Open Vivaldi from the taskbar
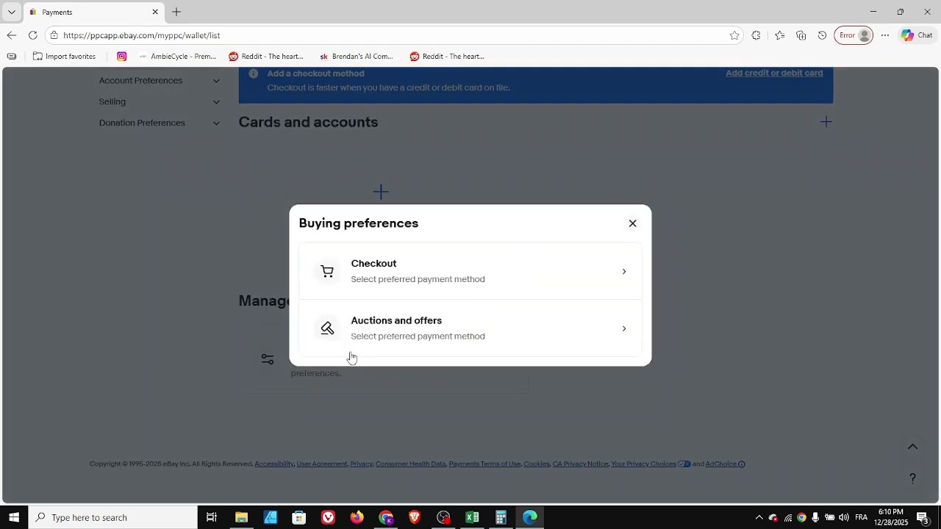 tap(328, 517)
